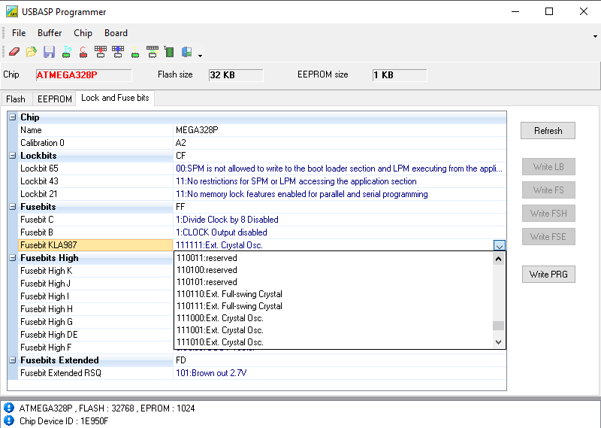Click the info icon beside ATMEGA328P FLASH line
601x428 pixels.
pos(8,408)
